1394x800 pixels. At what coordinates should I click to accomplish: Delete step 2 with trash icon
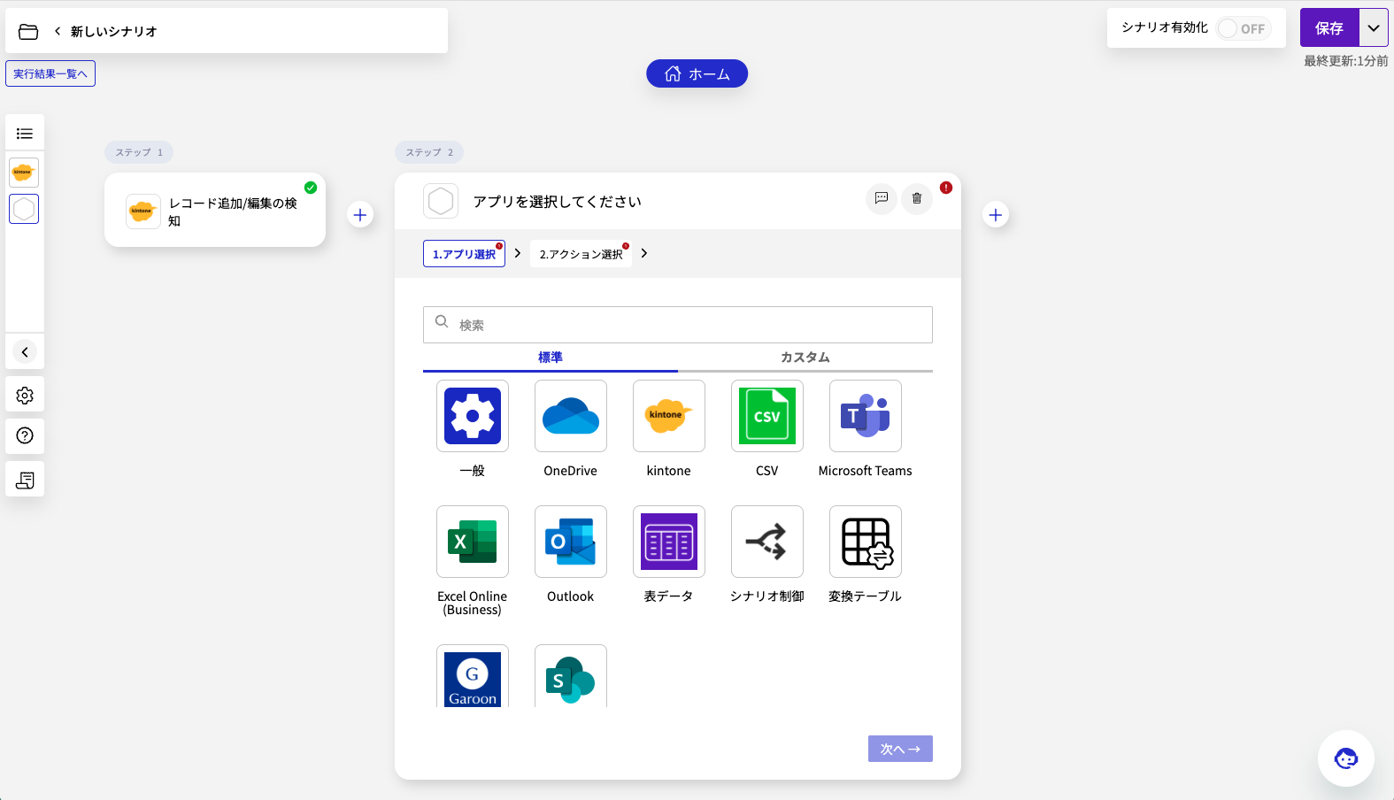[917, 198]
